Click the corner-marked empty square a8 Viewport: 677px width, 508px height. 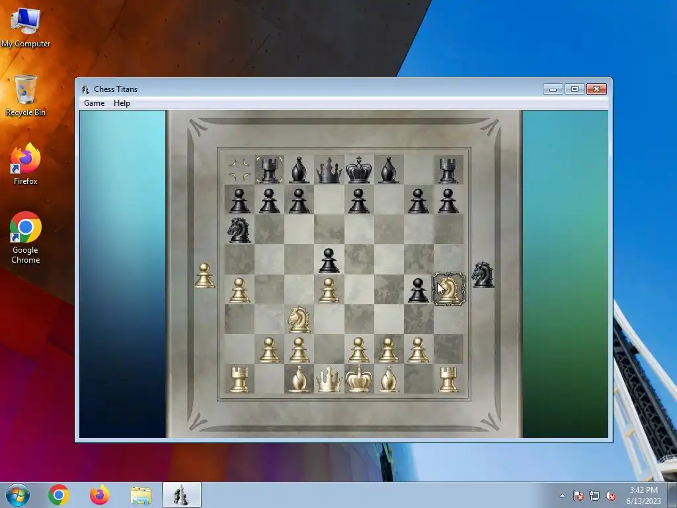tap(239, 169)
